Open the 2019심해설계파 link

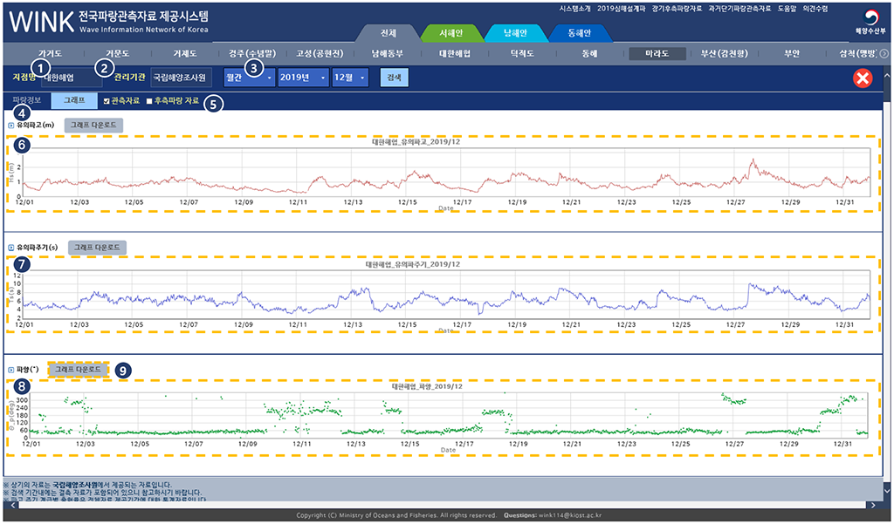tap(622, 9)
